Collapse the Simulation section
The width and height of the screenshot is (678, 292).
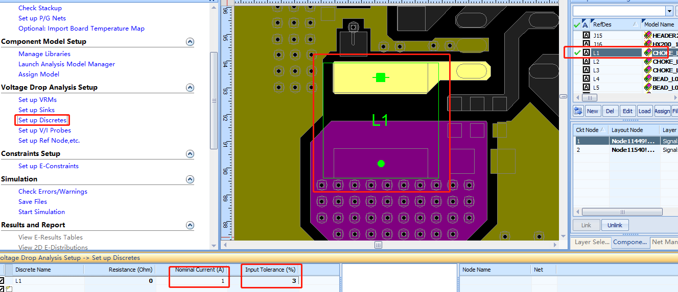point(190,179)
